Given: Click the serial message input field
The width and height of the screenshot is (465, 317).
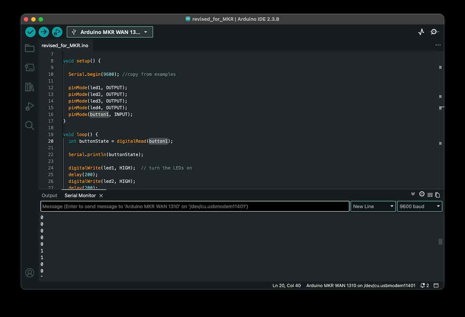Looking at the screenshot, I should click(x=195, y=207).
